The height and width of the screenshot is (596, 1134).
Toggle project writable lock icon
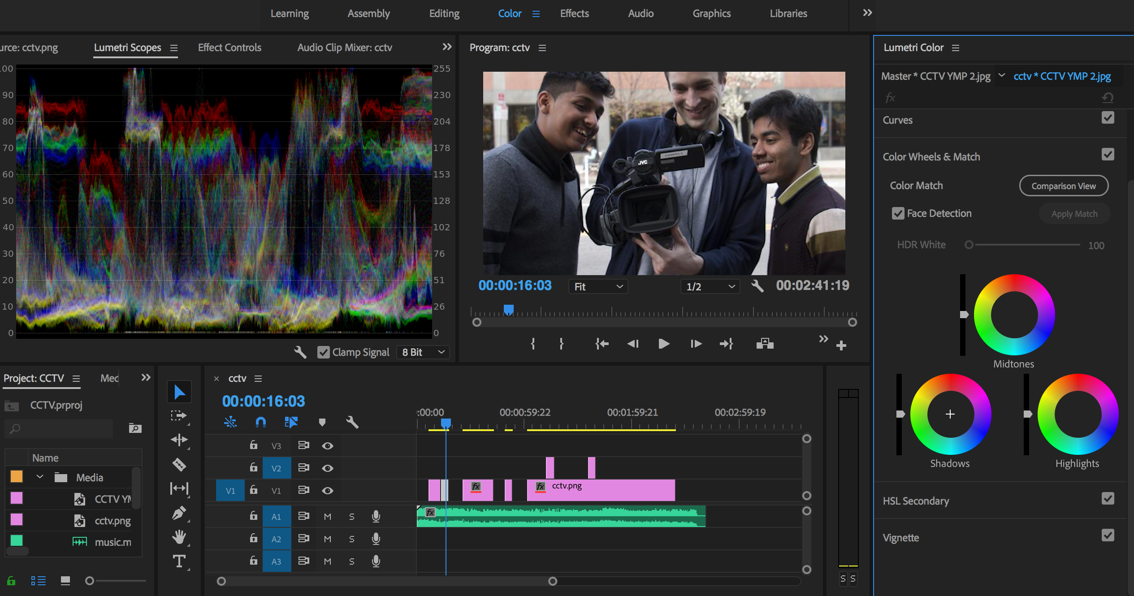pos(11,581)
